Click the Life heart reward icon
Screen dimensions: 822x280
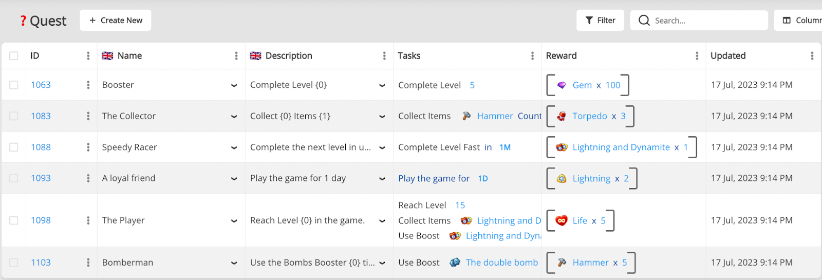click(x=562, y=220)
